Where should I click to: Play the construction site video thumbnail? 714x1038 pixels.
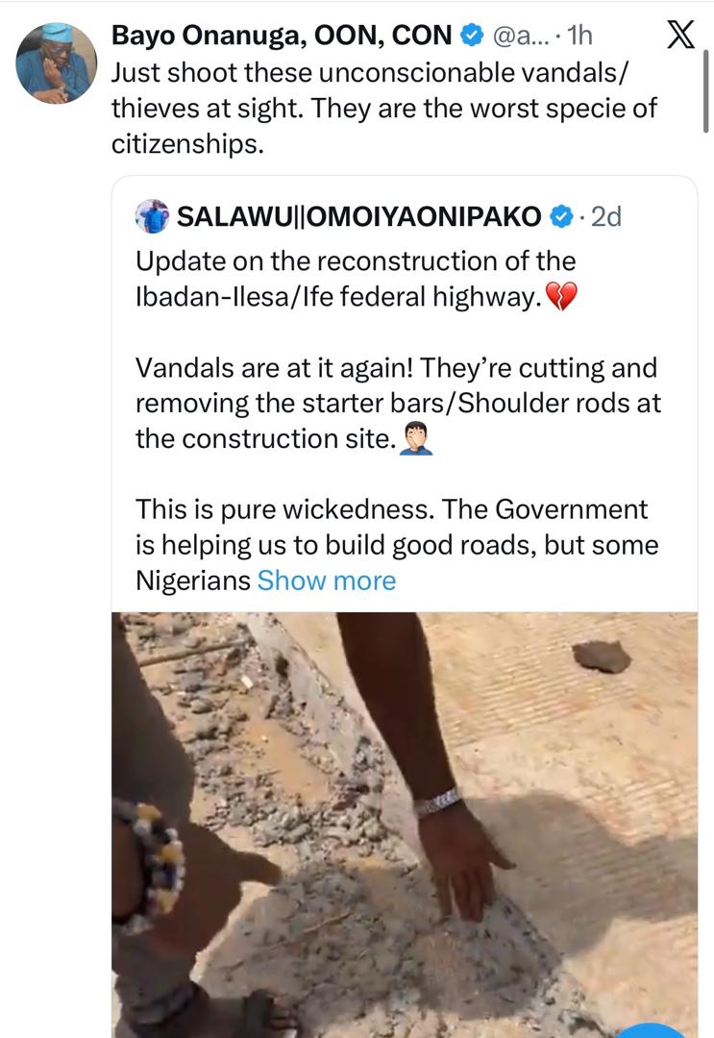coord(405,825)
